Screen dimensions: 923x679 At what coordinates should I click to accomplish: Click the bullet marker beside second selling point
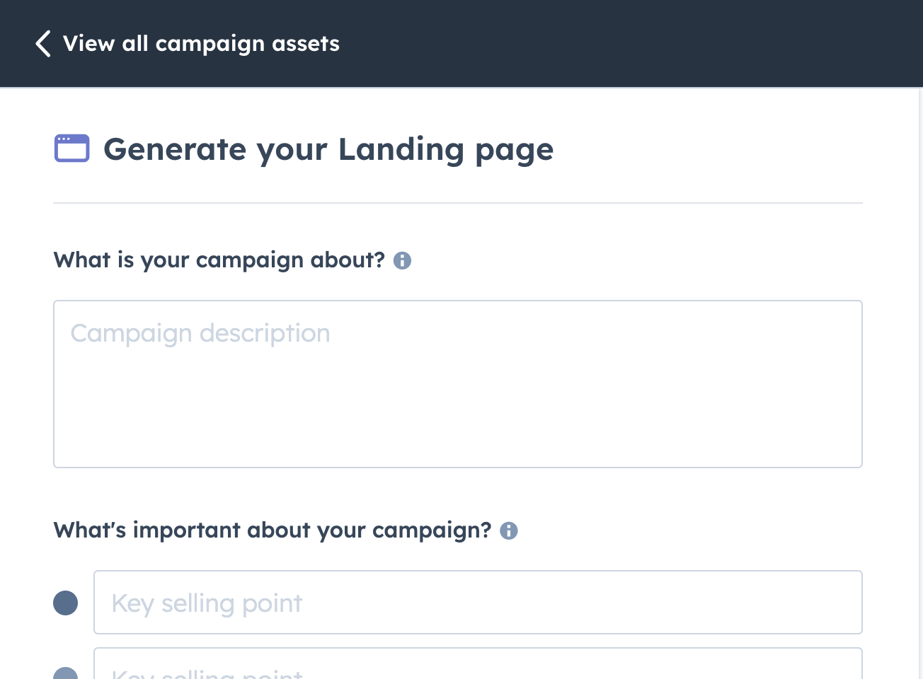click(66, 673)
